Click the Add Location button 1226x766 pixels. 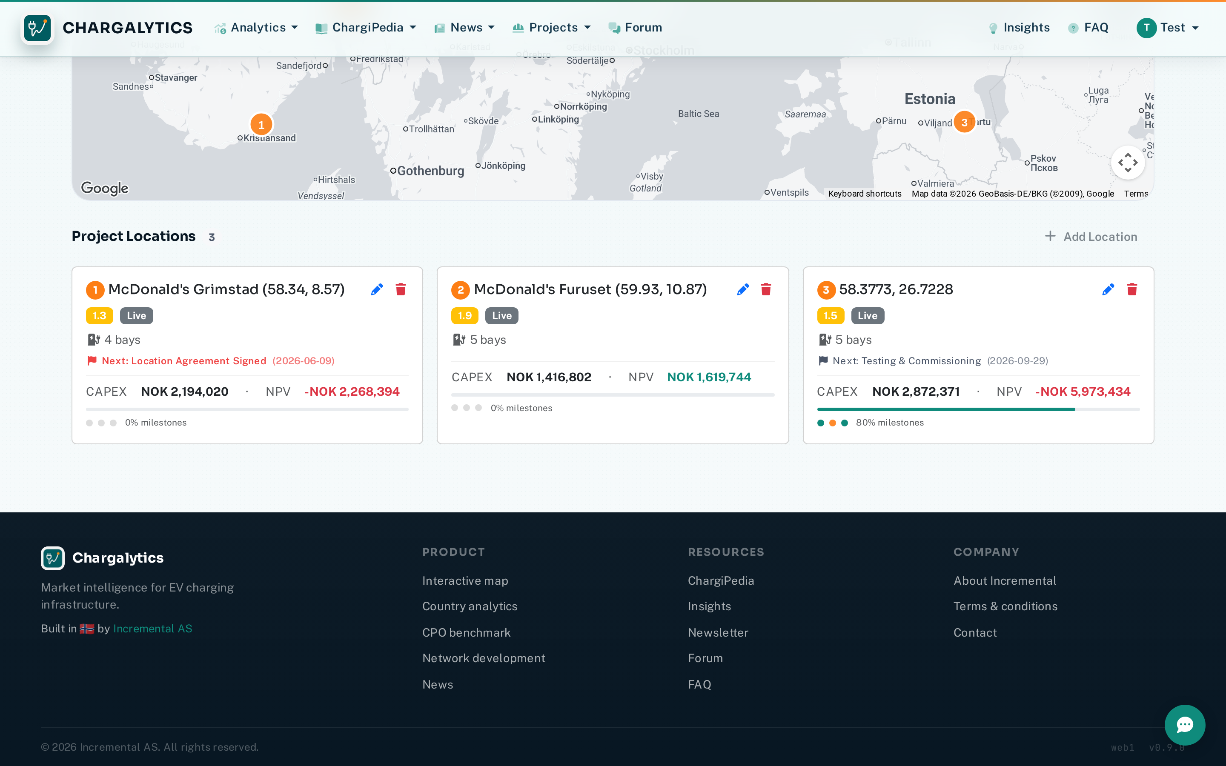tap(1091, 237)
